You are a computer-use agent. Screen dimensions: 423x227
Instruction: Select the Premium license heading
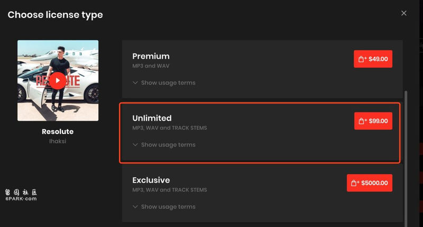point(151,56)
